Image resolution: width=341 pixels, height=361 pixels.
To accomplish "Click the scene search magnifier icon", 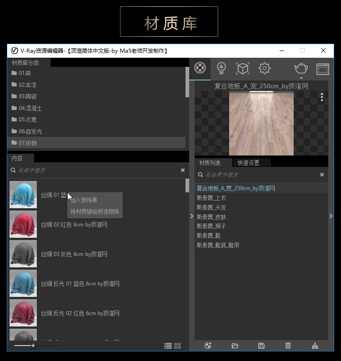I will pyautogui.click(x=201, y=175).
